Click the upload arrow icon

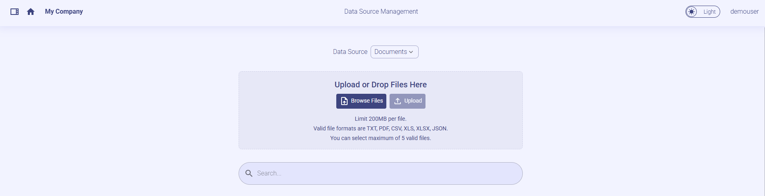coord(398,101)
